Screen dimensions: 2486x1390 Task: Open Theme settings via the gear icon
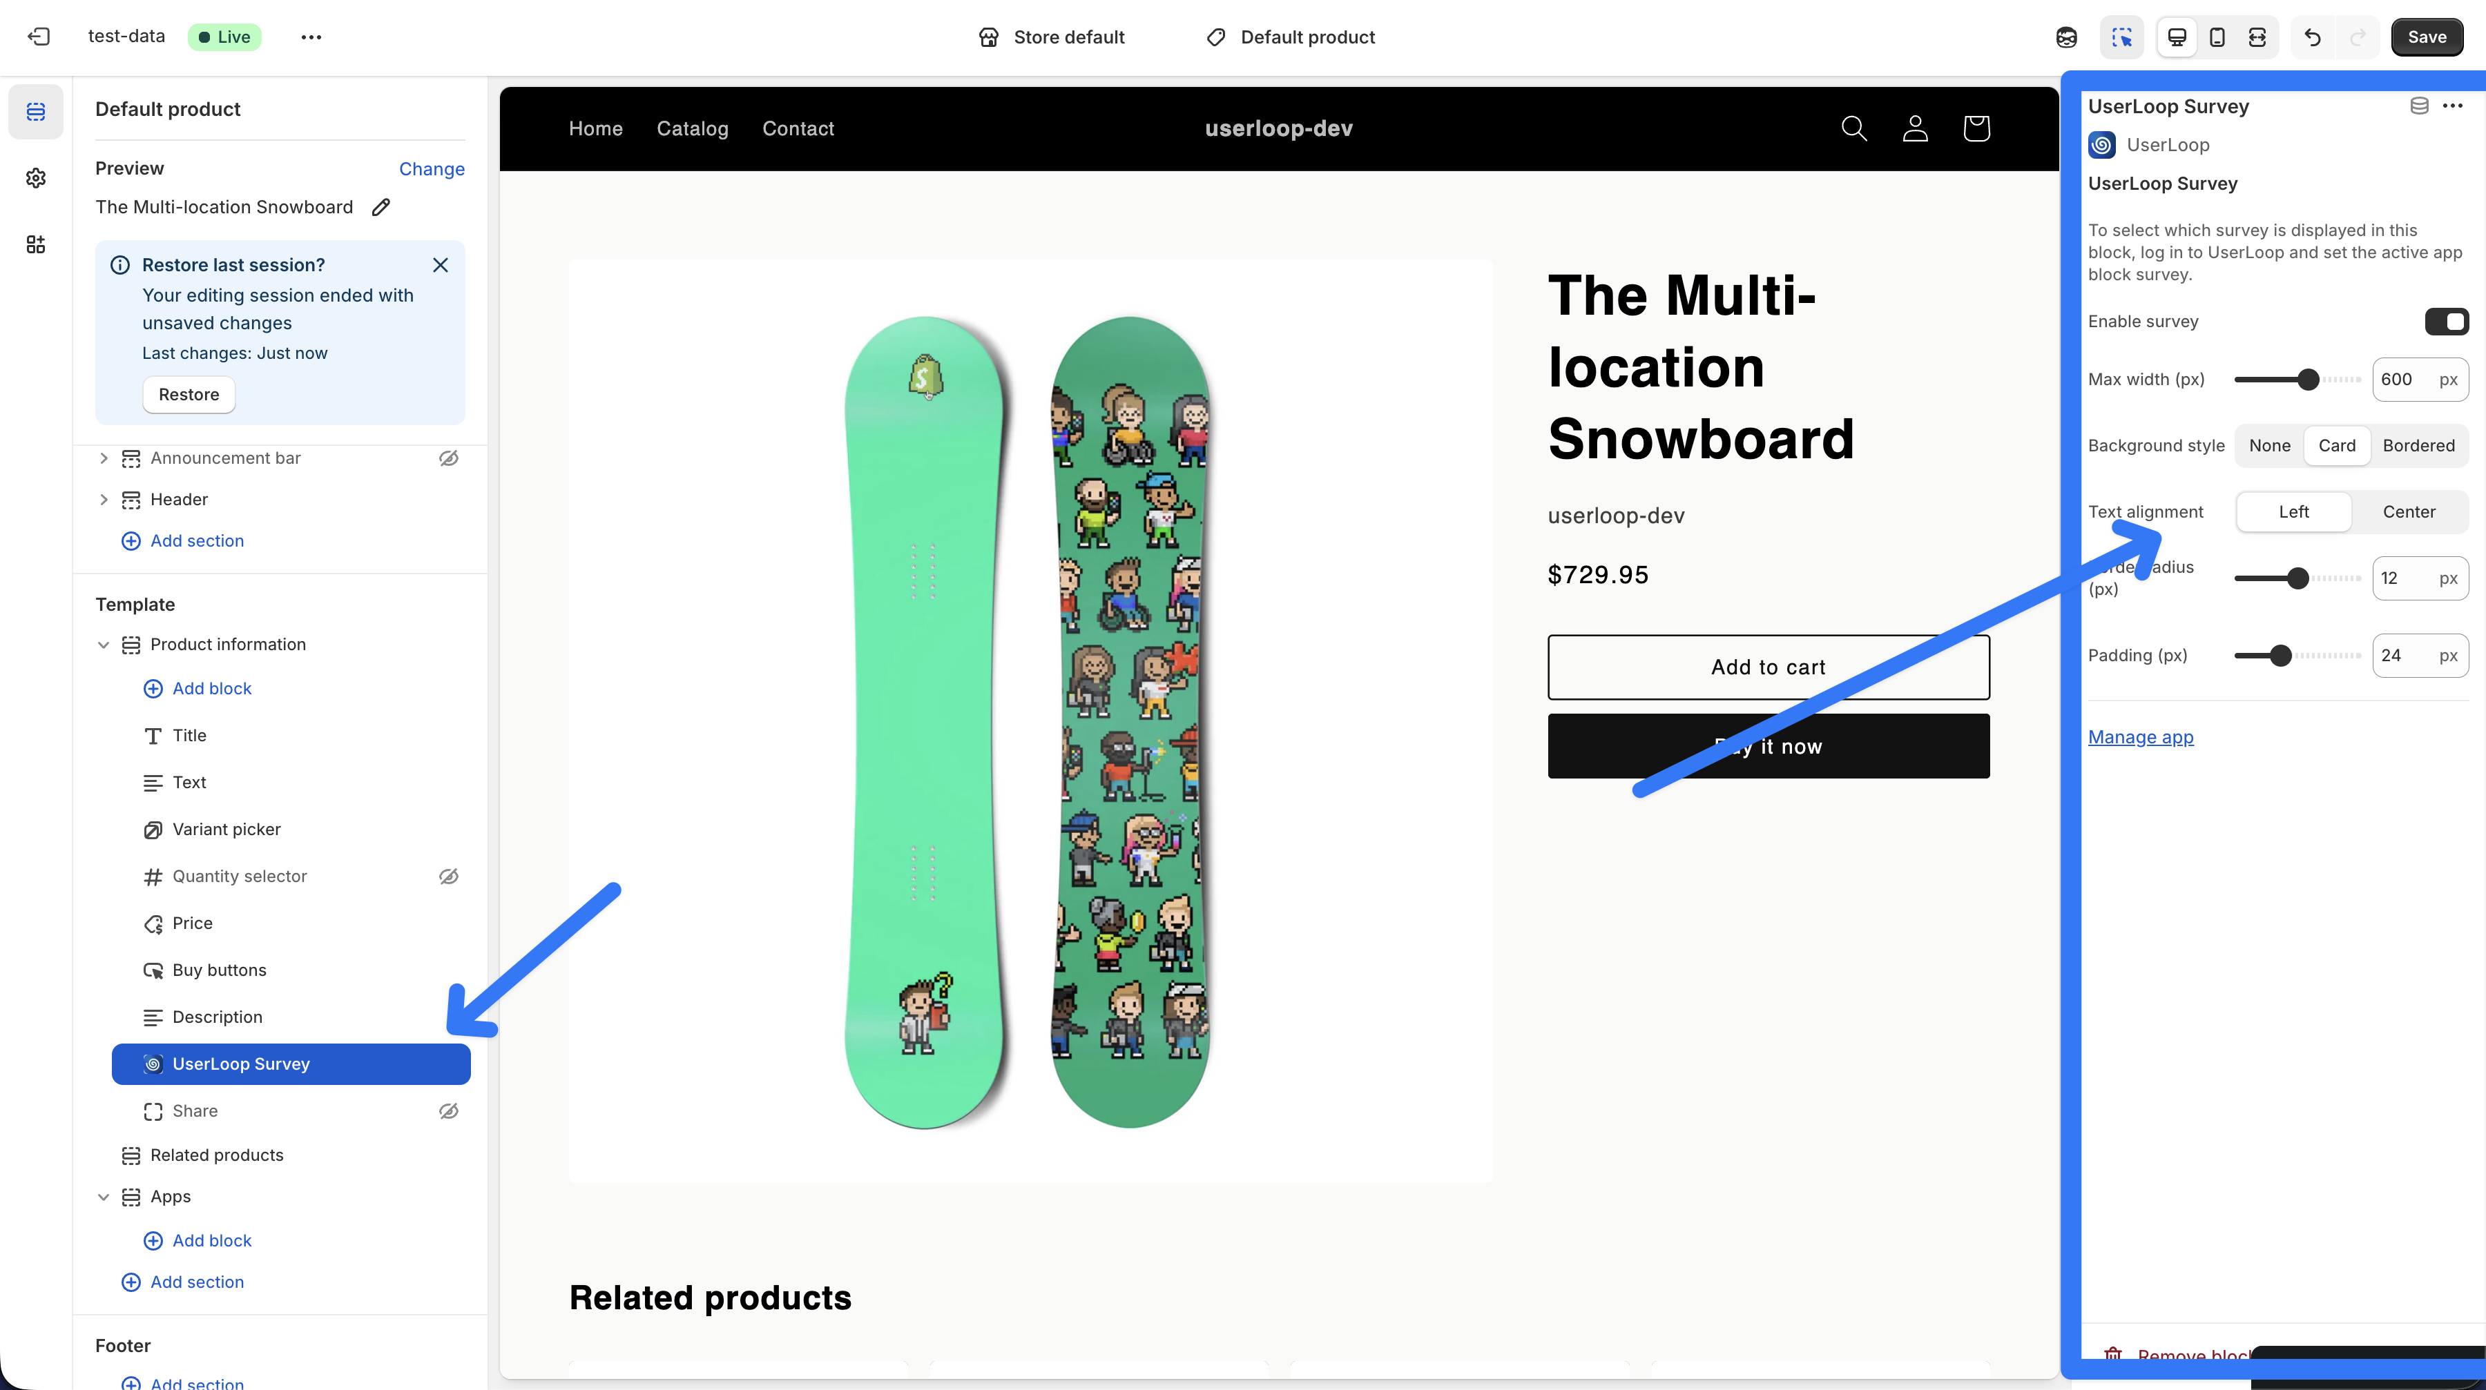coord(35,177)
